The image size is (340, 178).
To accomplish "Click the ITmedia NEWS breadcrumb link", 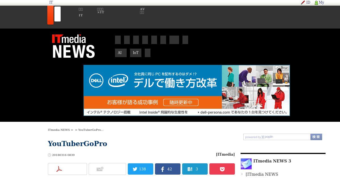I will click(x=59, y=130).
